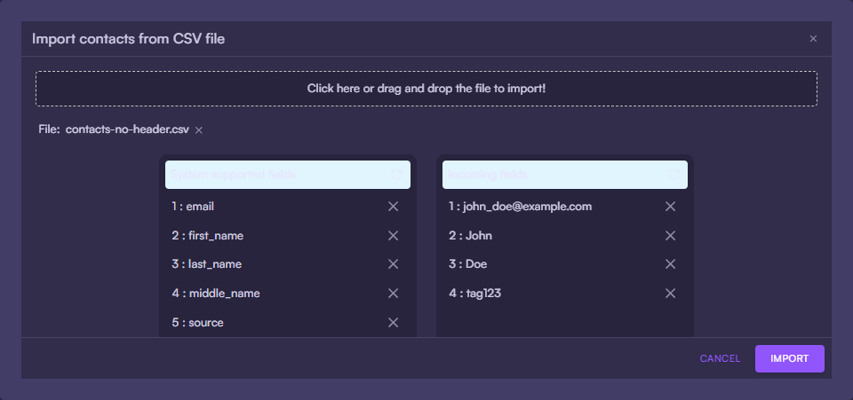The width and height of the screenshot is (853, 400).
Task: Remove the source system field
Action: point(393,323)
